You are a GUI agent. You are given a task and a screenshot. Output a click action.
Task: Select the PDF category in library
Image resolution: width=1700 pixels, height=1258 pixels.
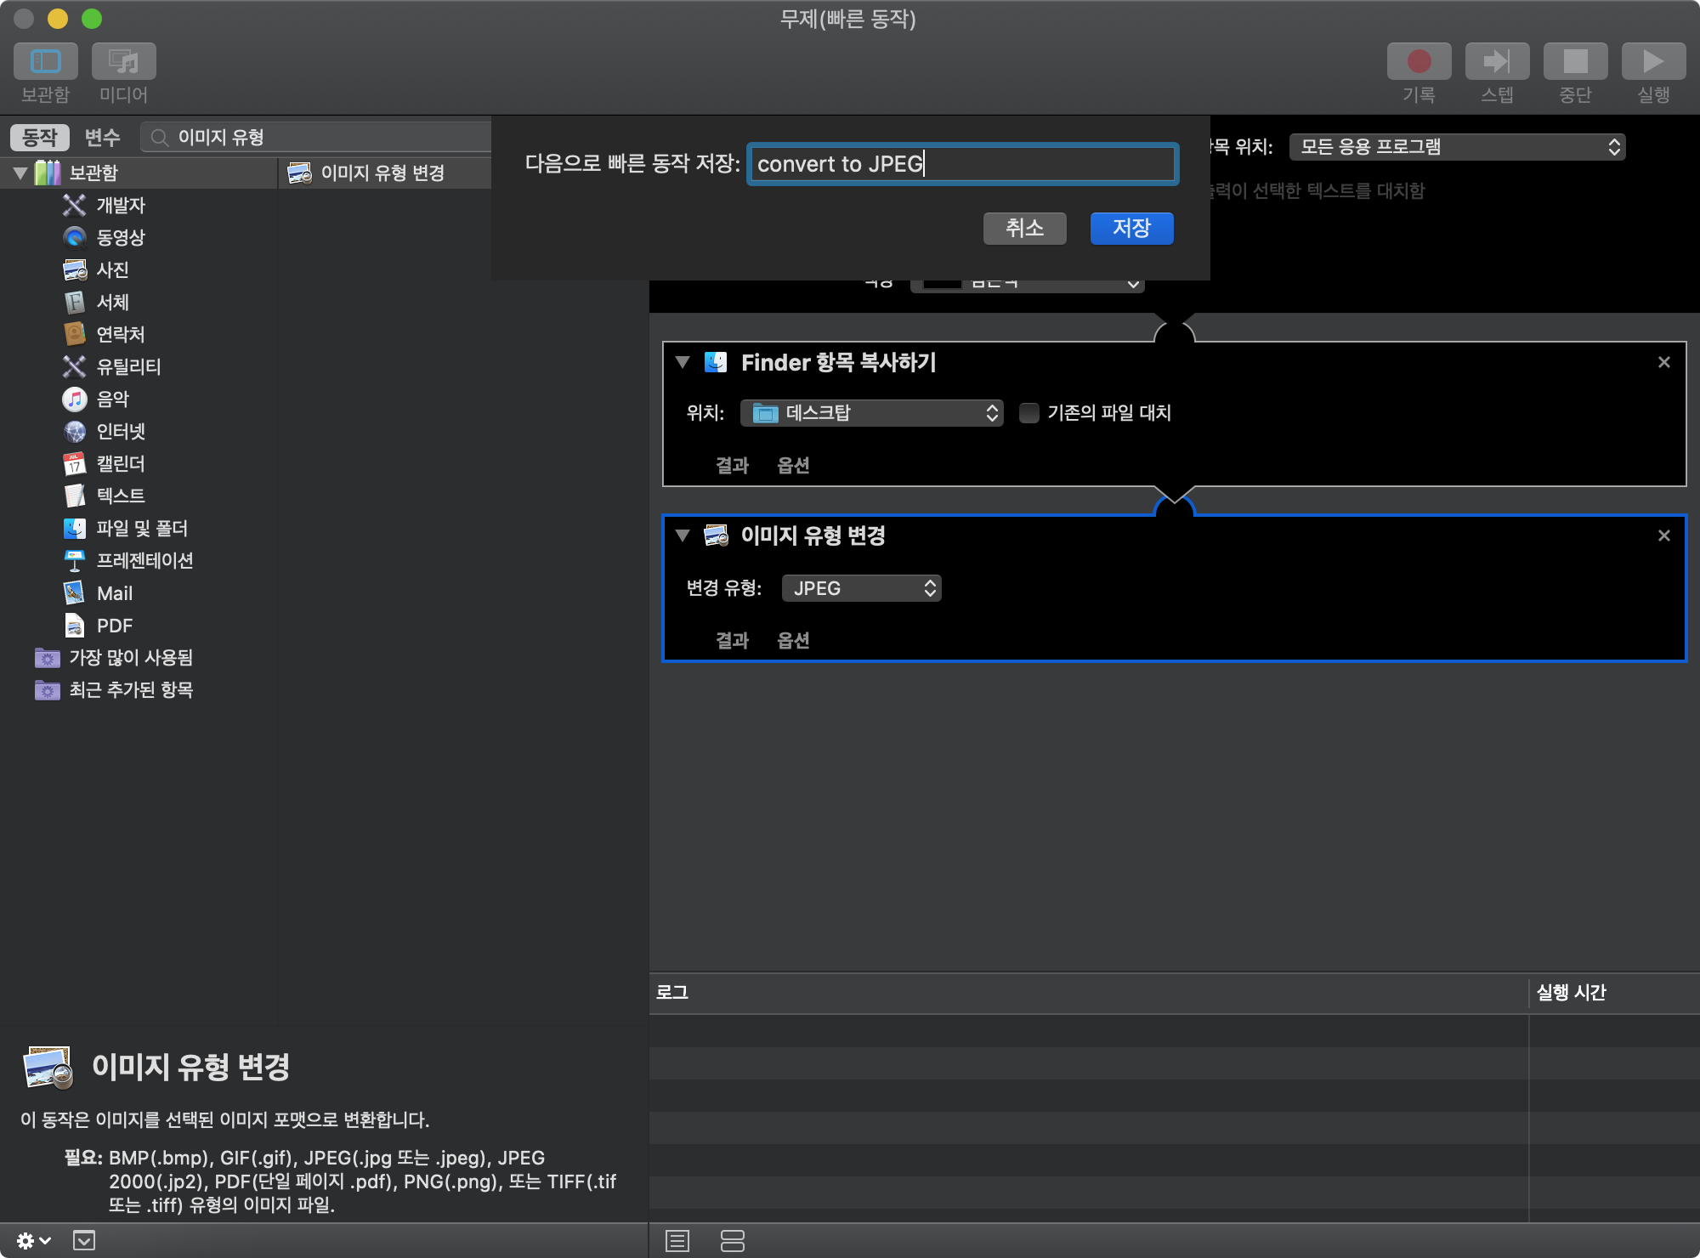(x=114, y=626)
